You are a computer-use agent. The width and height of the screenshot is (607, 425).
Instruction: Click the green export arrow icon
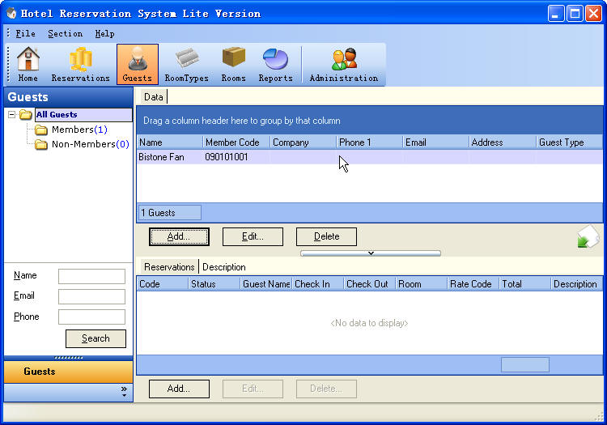point(588,237)
